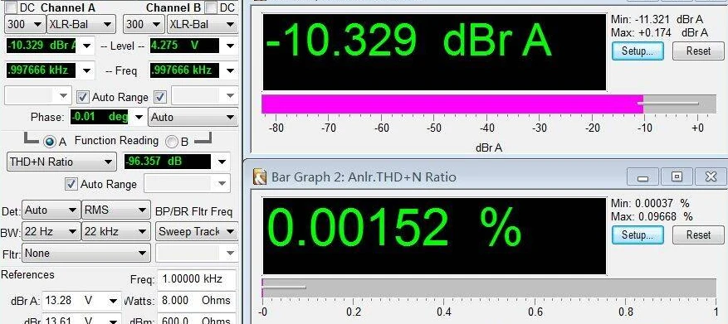Toggle the Channel A DC checkbox
The height and width of the screenshot is (324, 728).
point(10,7)
